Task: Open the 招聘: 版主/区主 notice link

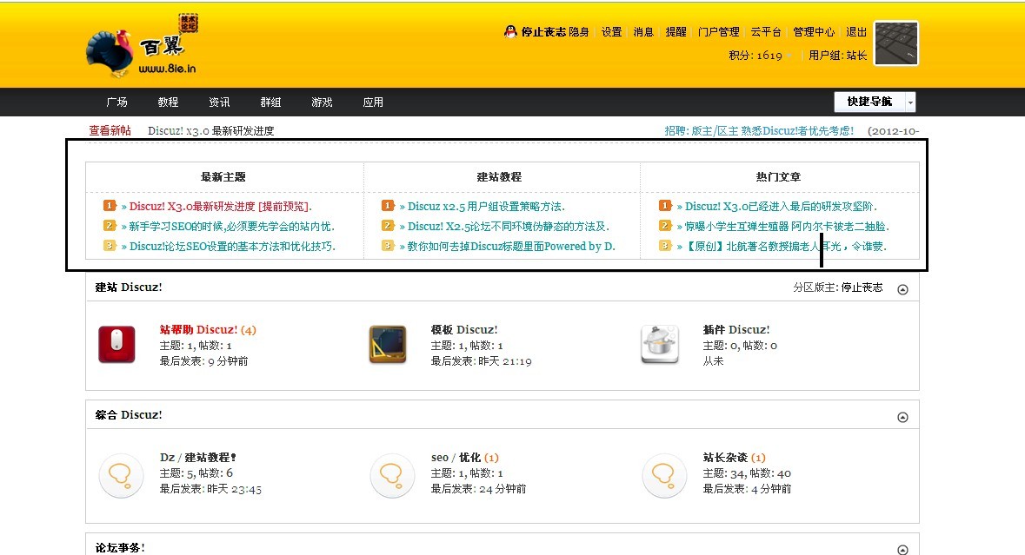Action: tap(759, 130)
